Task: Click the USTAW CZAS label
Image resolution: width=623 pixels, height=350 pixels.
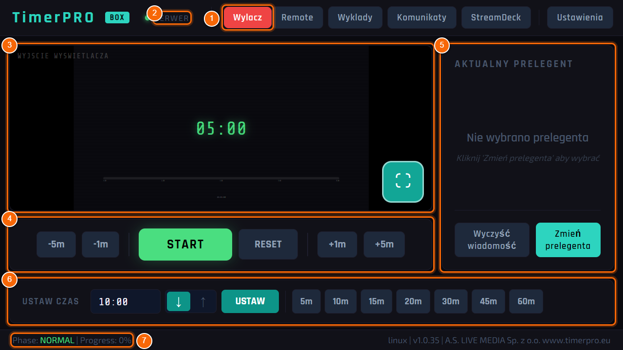Action: (51, 301)
